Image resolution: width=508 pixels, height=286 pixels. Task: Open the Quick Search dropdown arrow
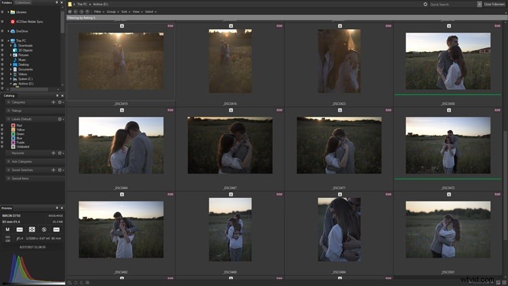tap(480, 4)
